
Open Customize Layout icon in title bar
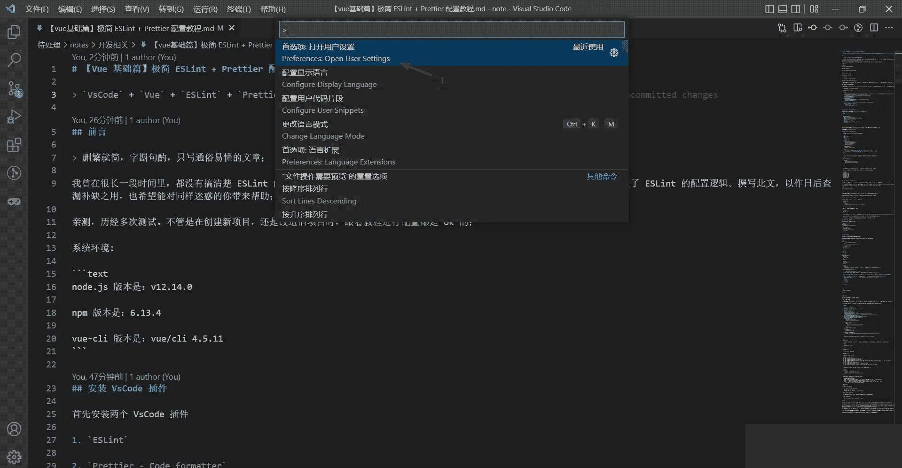click(814, 9)
